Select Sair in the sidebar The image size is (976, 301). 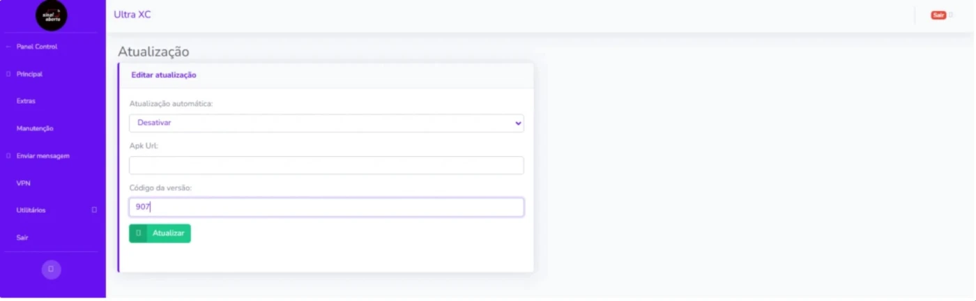(x=22, y=238)
